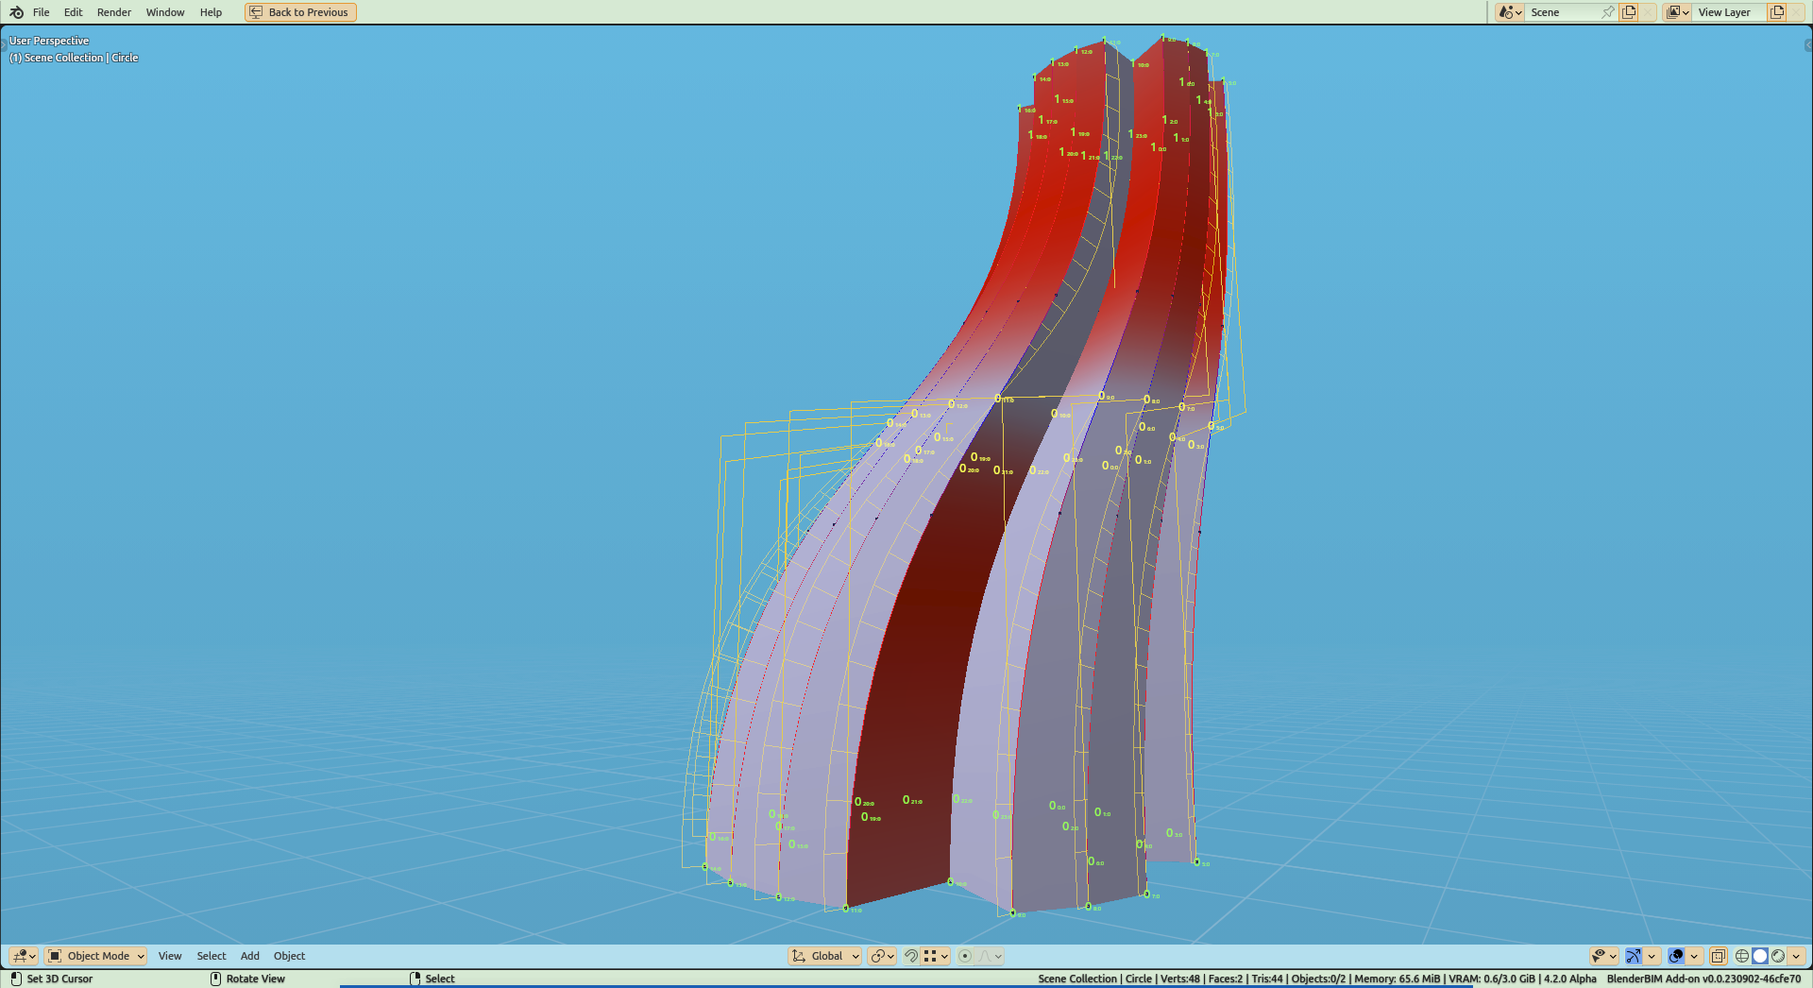
Task: Toggle X-ray view mode
Action: [x=1719, y=956]
